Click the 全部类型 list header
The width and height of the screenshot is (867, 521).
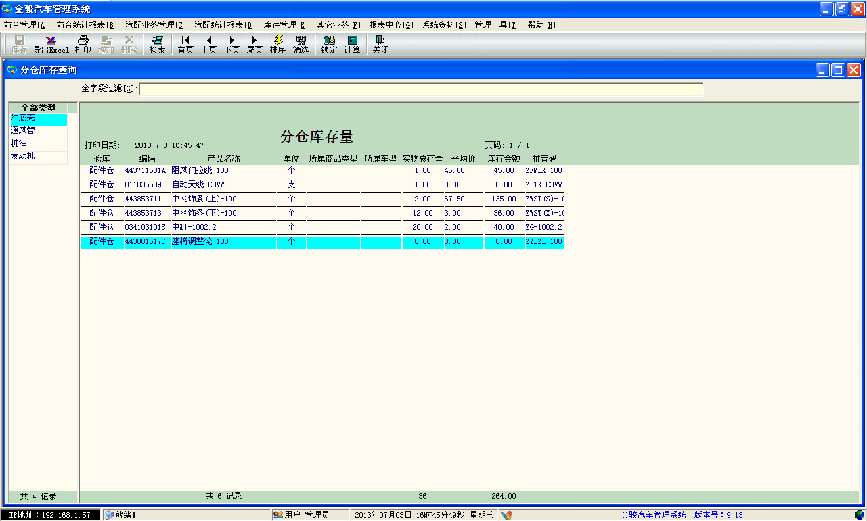pyautogui.click(x=38, y=107)
